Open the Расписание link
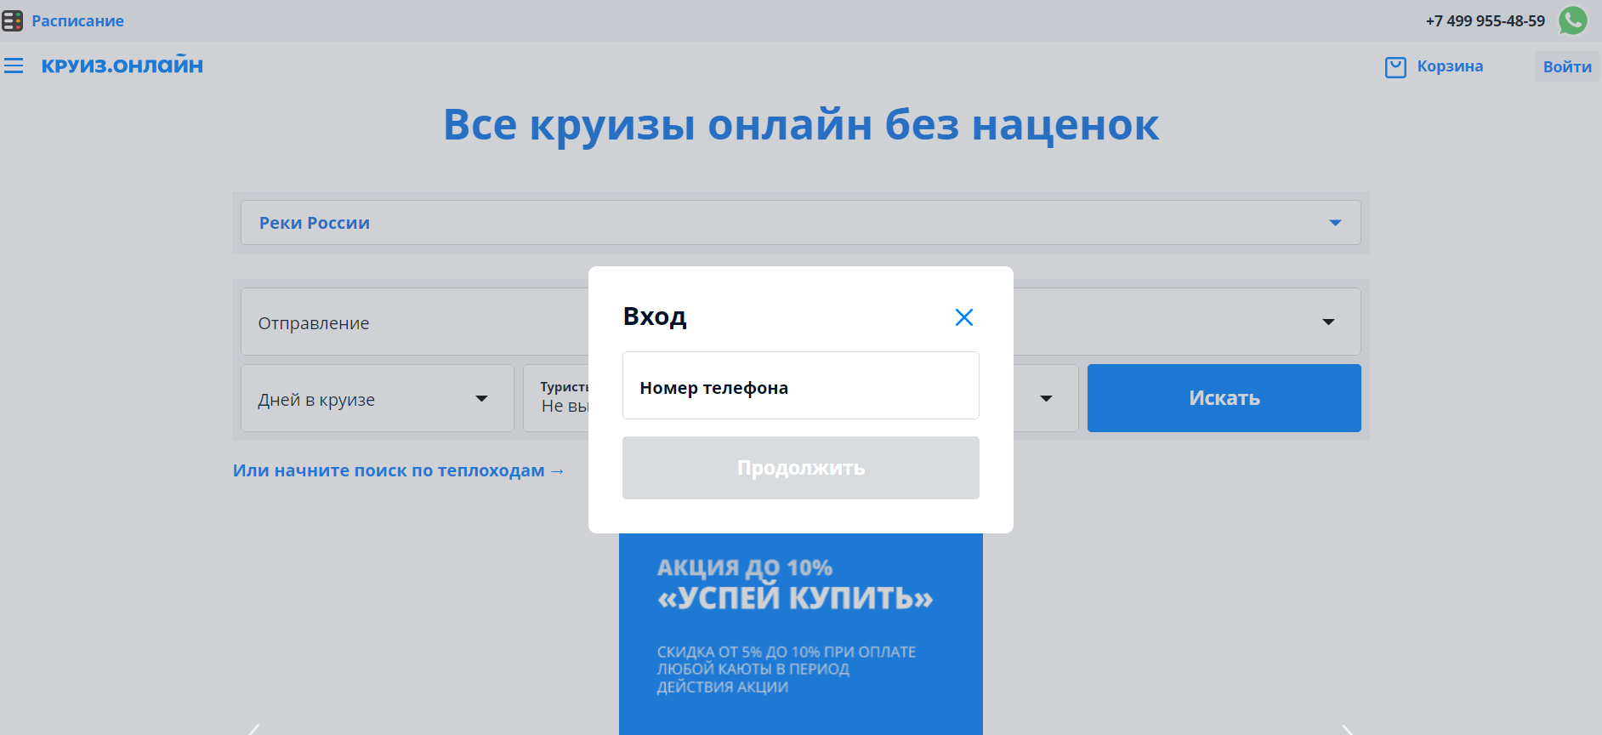 [77, 21]
